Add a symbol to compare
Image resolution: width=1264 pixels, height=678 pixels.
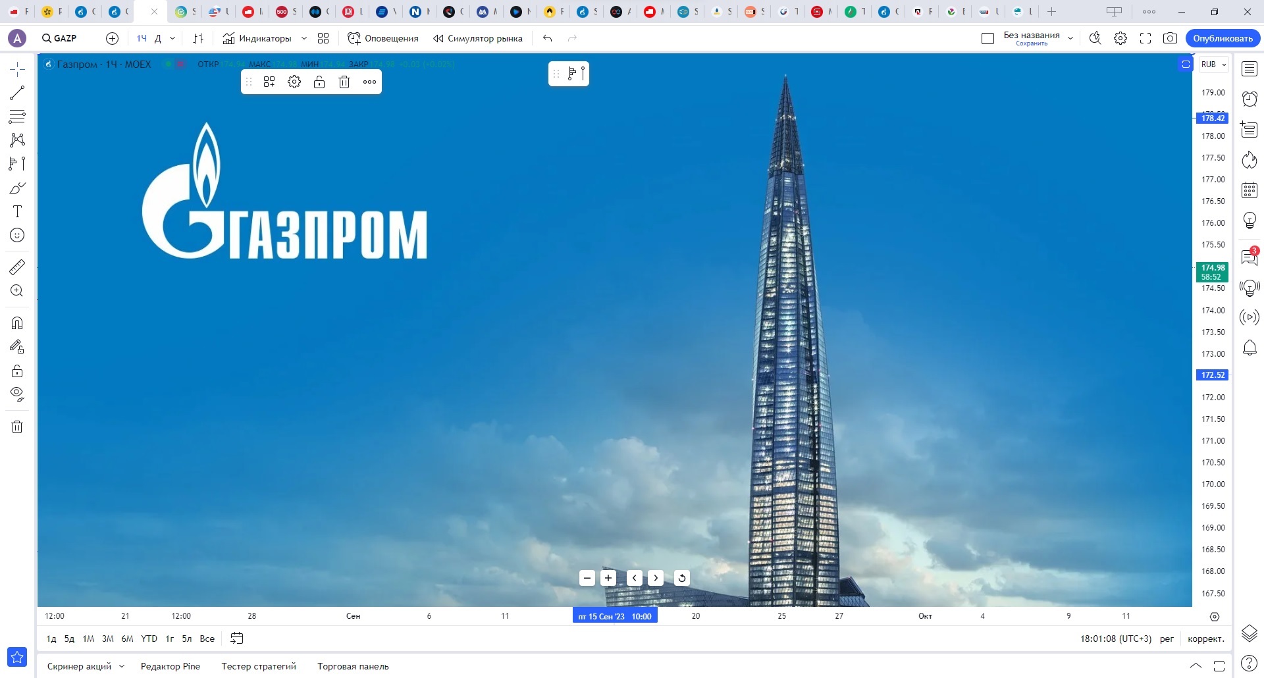[113, 38]
